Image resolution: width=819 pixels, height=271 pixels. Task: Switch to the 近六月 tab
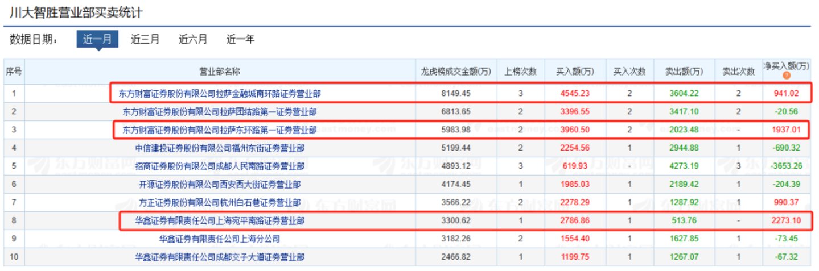[x=193, y=39]
